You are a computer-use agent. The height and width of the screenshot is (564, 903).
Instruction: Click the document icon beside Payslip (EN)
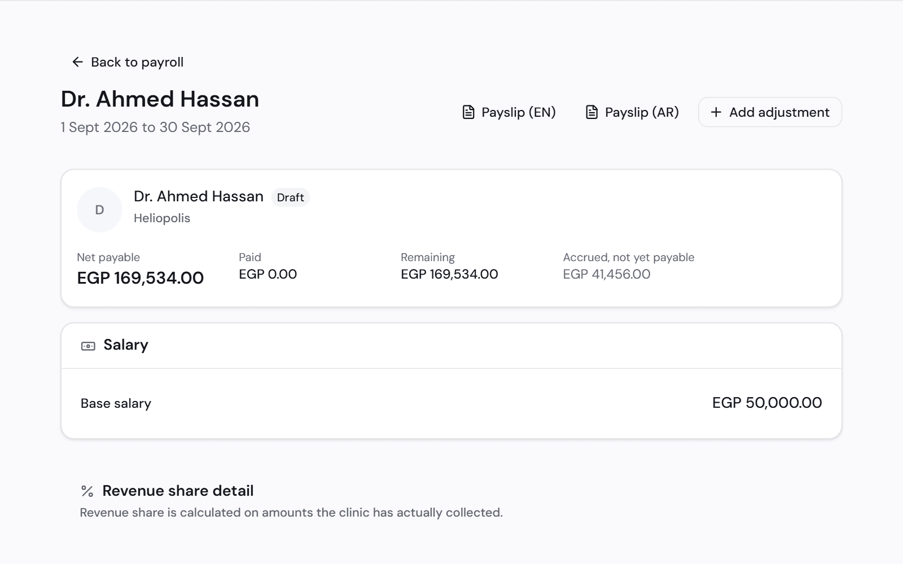(468, 112)
